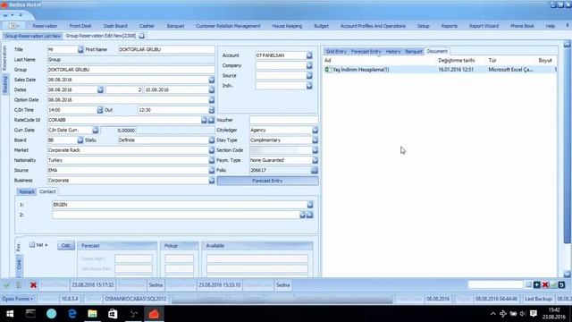Select the Routing vertical side tab
Viewport: 572px width, 322px height.
[5, 84]
